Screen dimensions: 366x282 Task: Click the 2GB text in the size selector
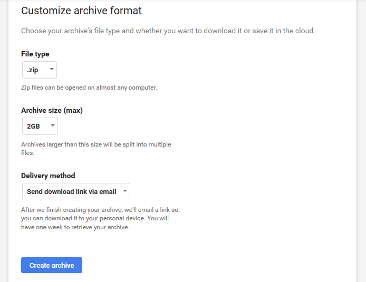click(33, 126)
